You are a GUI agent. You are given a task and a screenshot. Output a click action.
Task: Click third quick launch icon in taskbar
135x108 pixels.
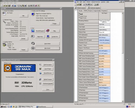(14, 107)
